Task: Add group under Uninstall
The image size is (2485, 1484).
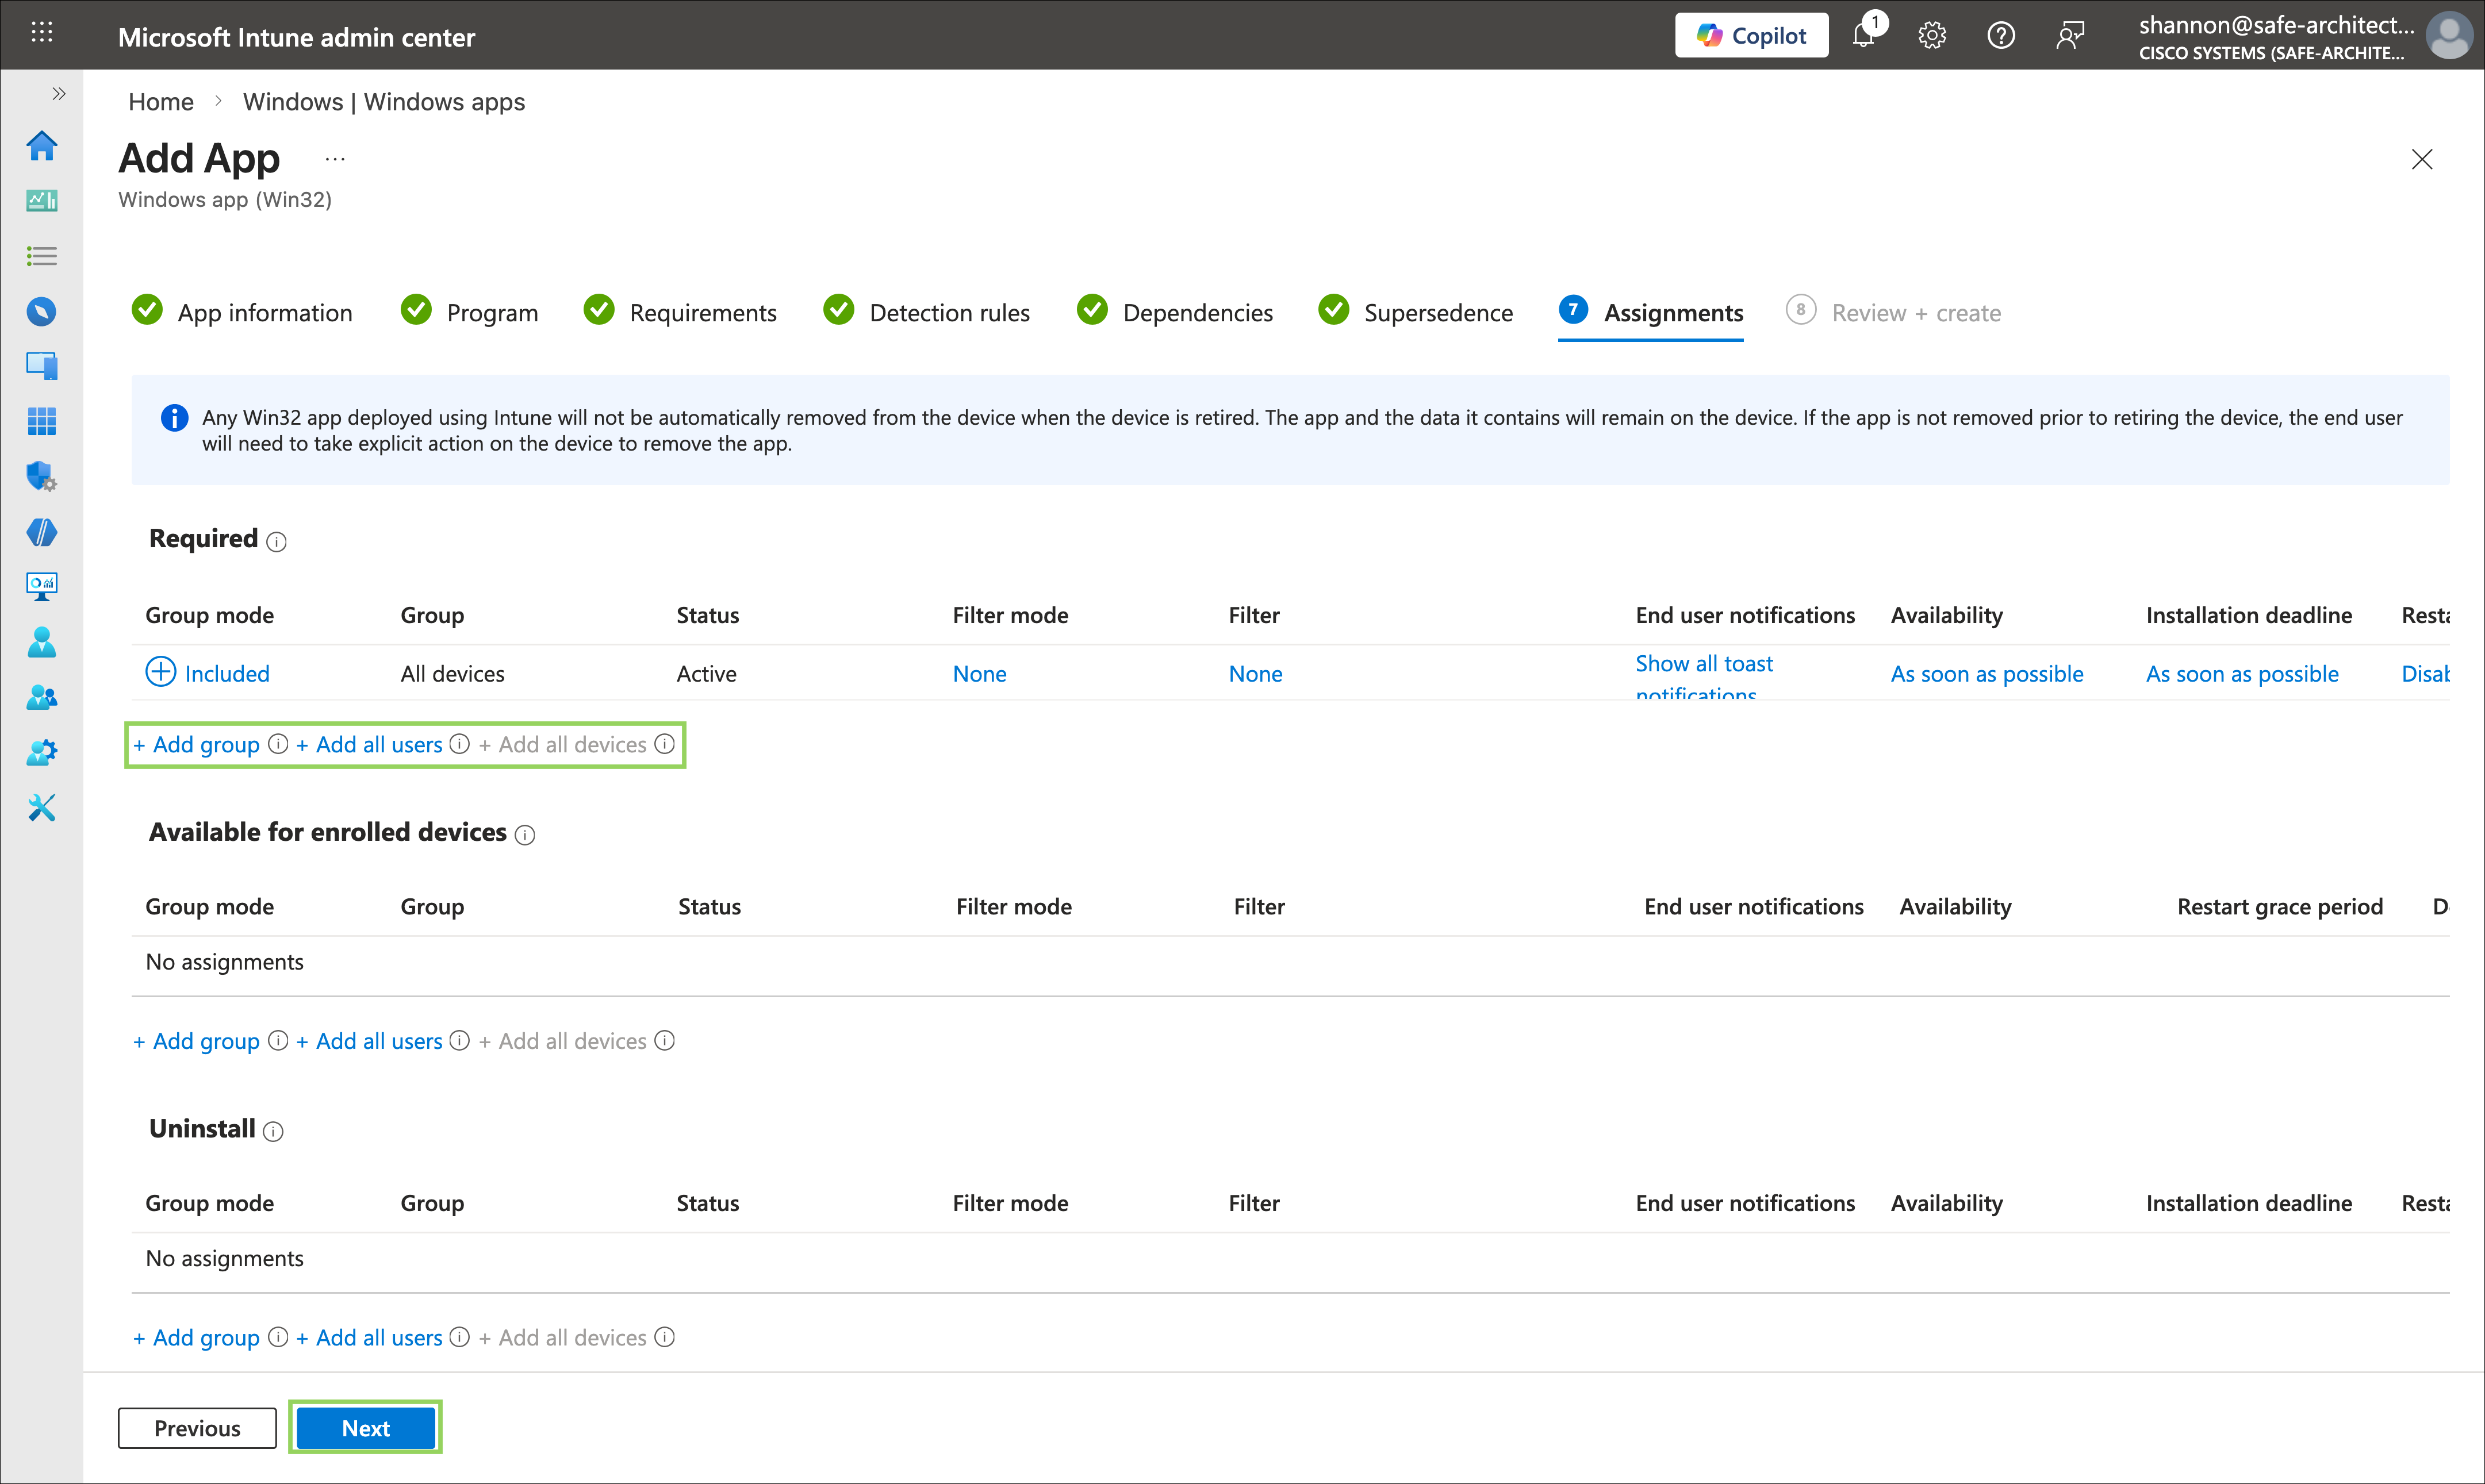Action: tap(196, 1338)
